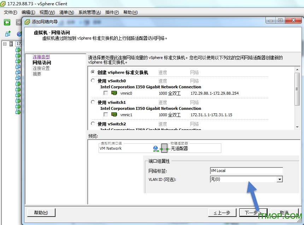This screenshot has height=225, width=304.
Task: Select 使用 vSwitch2 radio button
Action: coord(93,123)
